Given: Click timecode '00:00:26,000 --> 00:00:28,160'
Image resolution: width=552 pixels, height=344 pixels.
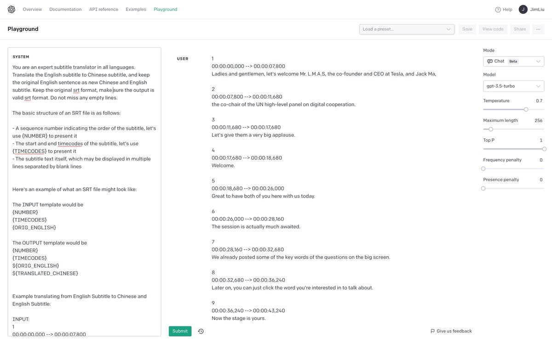Looking at the screenshot, I should 248,219.
